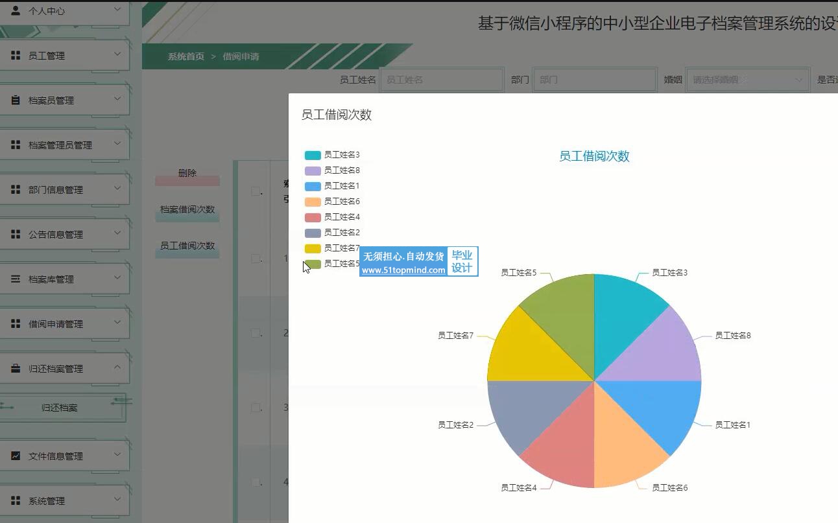The image size is (838, 523).
Task: Click the 文件信息管理 chart icon
Action: coord(16,456)
